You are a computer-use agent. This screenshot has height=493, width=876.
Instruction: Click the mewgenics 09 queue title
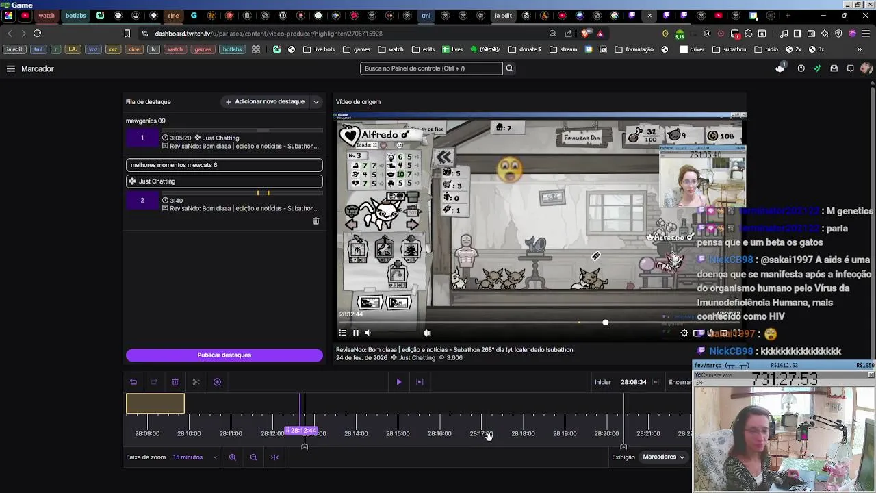(146, 121)
